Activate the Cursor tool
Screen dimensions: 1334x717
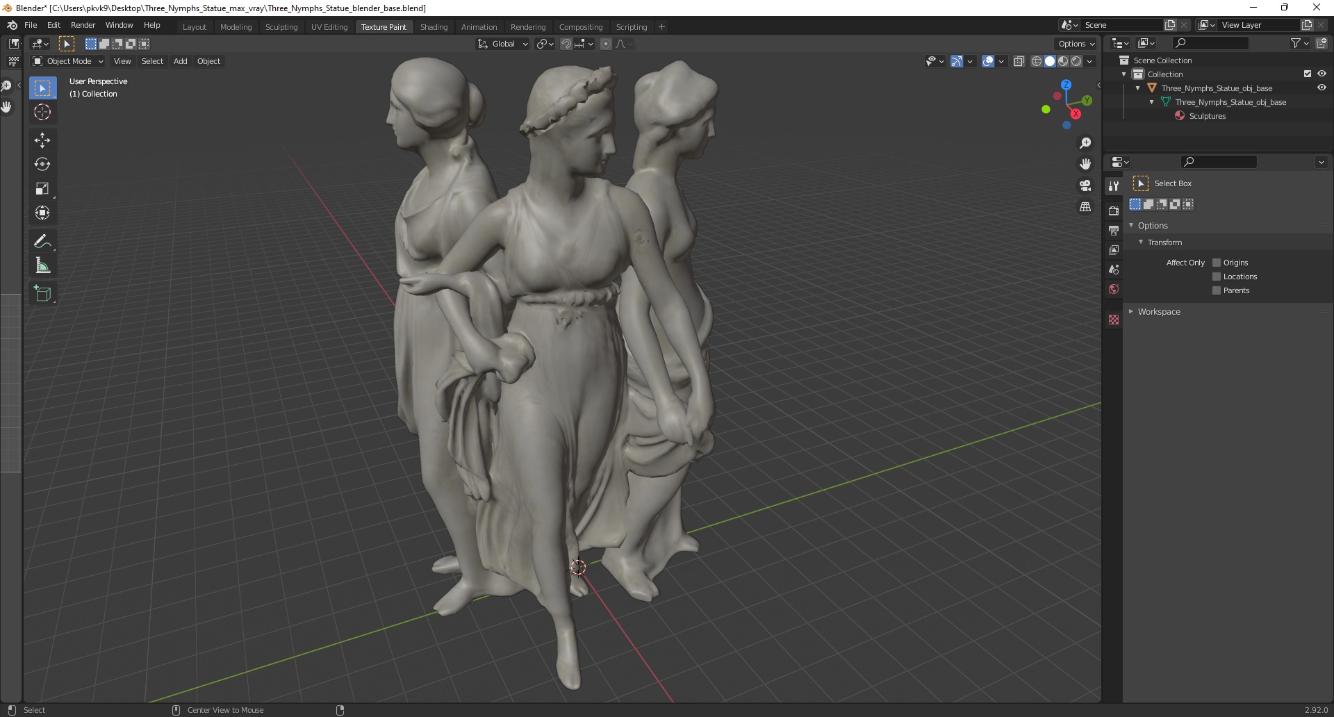(42, 112)
